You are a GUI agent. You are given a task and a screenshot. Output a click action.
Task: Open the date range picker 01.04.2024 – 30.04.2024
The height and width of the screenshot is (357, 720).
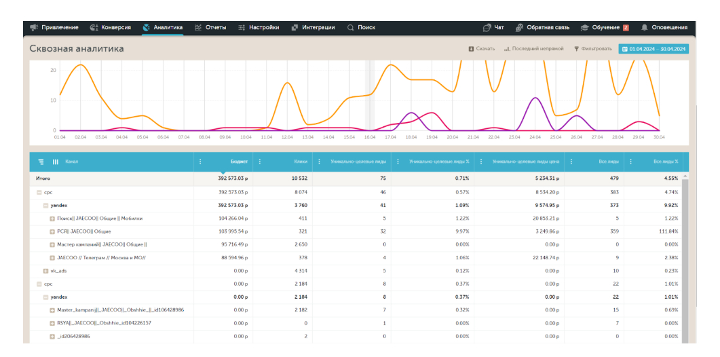tap(653, 49)
